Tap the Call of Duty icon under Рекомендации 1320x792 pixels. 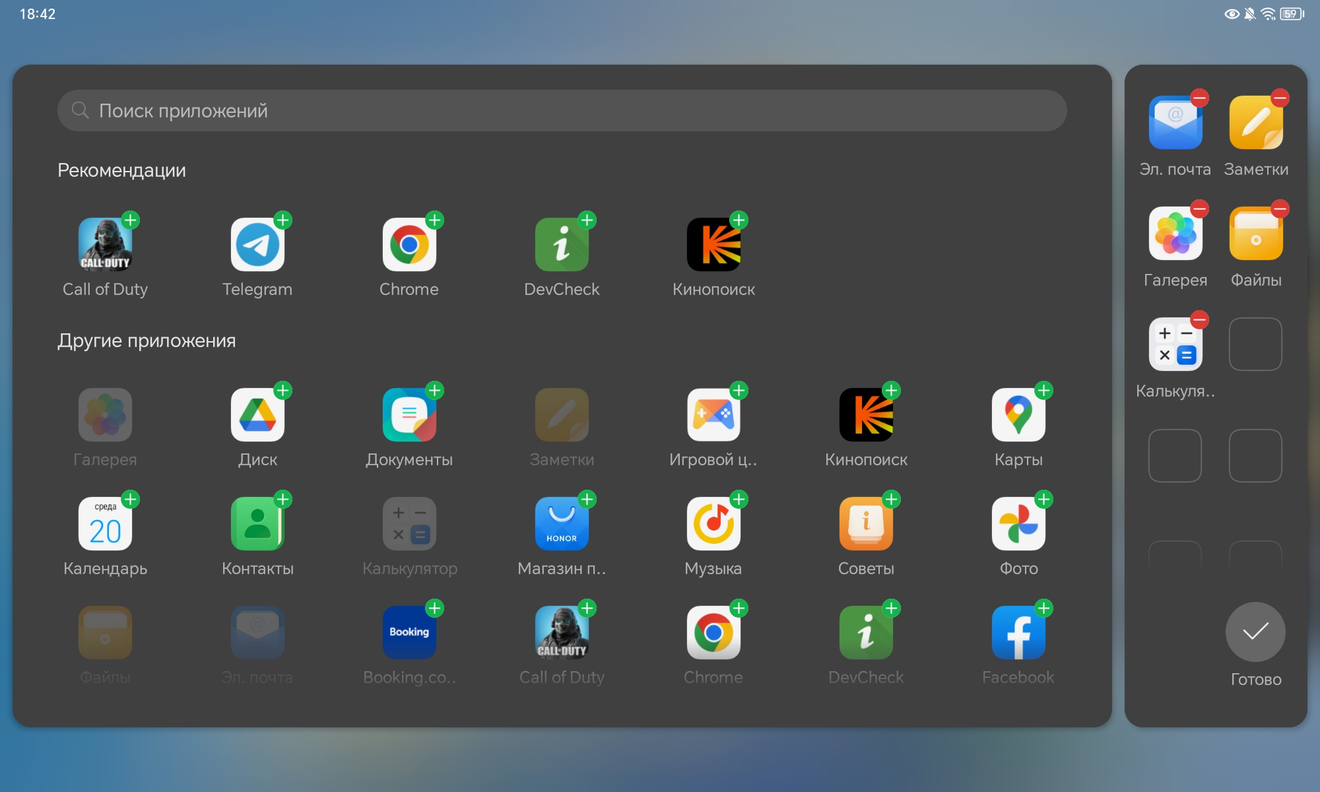pyautogui.click(x=105, y=245)
